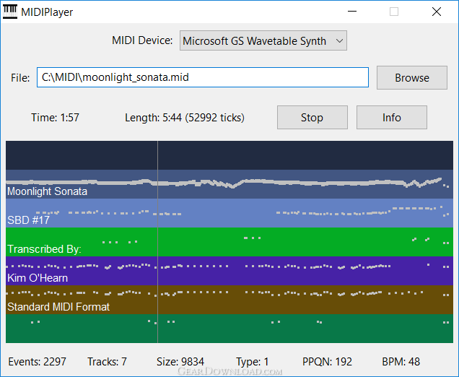
Task: Click the Transcribed By: track lane
Action: pyautogui.click(x=229, y=242)
